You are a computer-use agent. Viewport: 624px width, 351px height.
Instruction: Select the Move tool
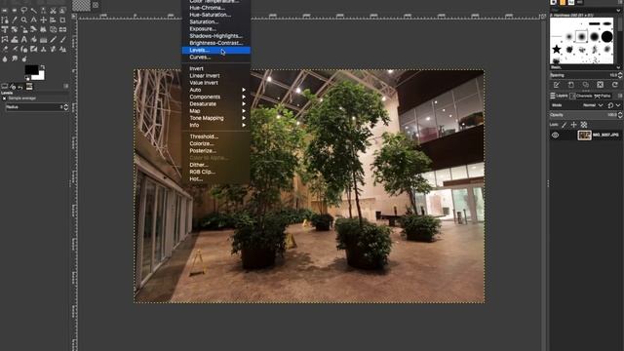(43, 19)
